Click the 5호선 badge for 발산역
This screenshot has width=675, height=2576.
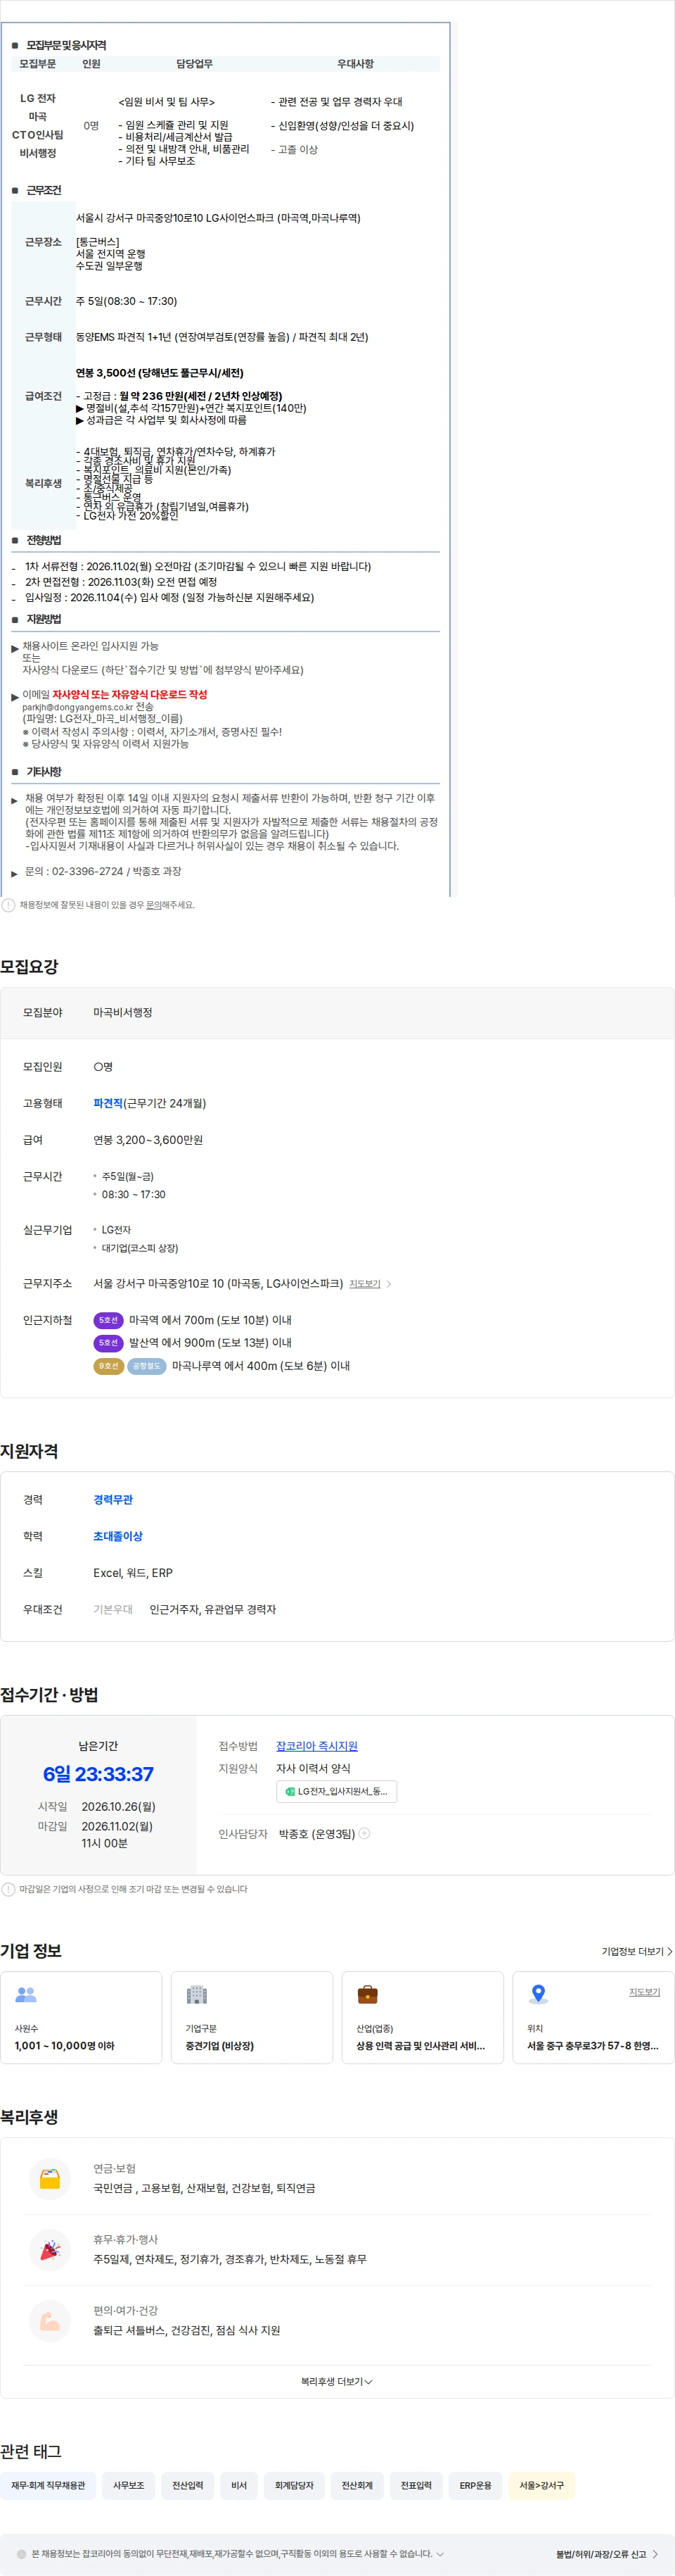tap(108, 1343)
